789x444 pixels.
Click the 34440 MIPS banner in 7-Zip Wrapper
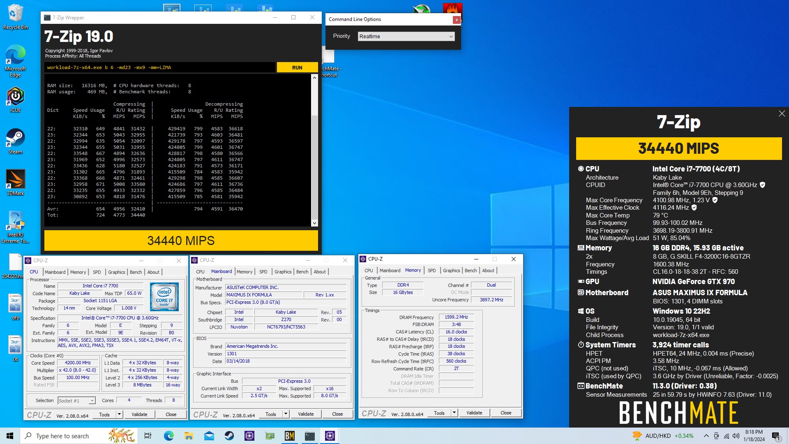(181, 240)
